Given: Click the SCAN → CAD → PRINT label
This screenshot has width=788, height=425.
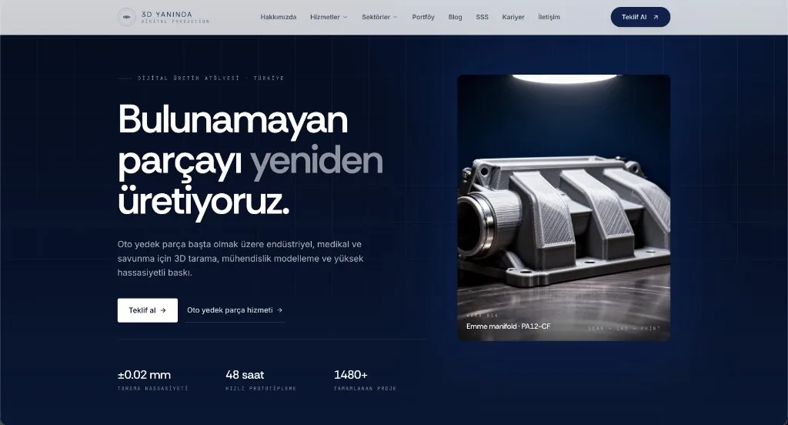Looking at the screenshot, I should [x=624, y=329].
